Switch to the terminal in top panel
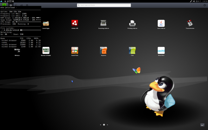208x130 pixels. coord(10,1)
